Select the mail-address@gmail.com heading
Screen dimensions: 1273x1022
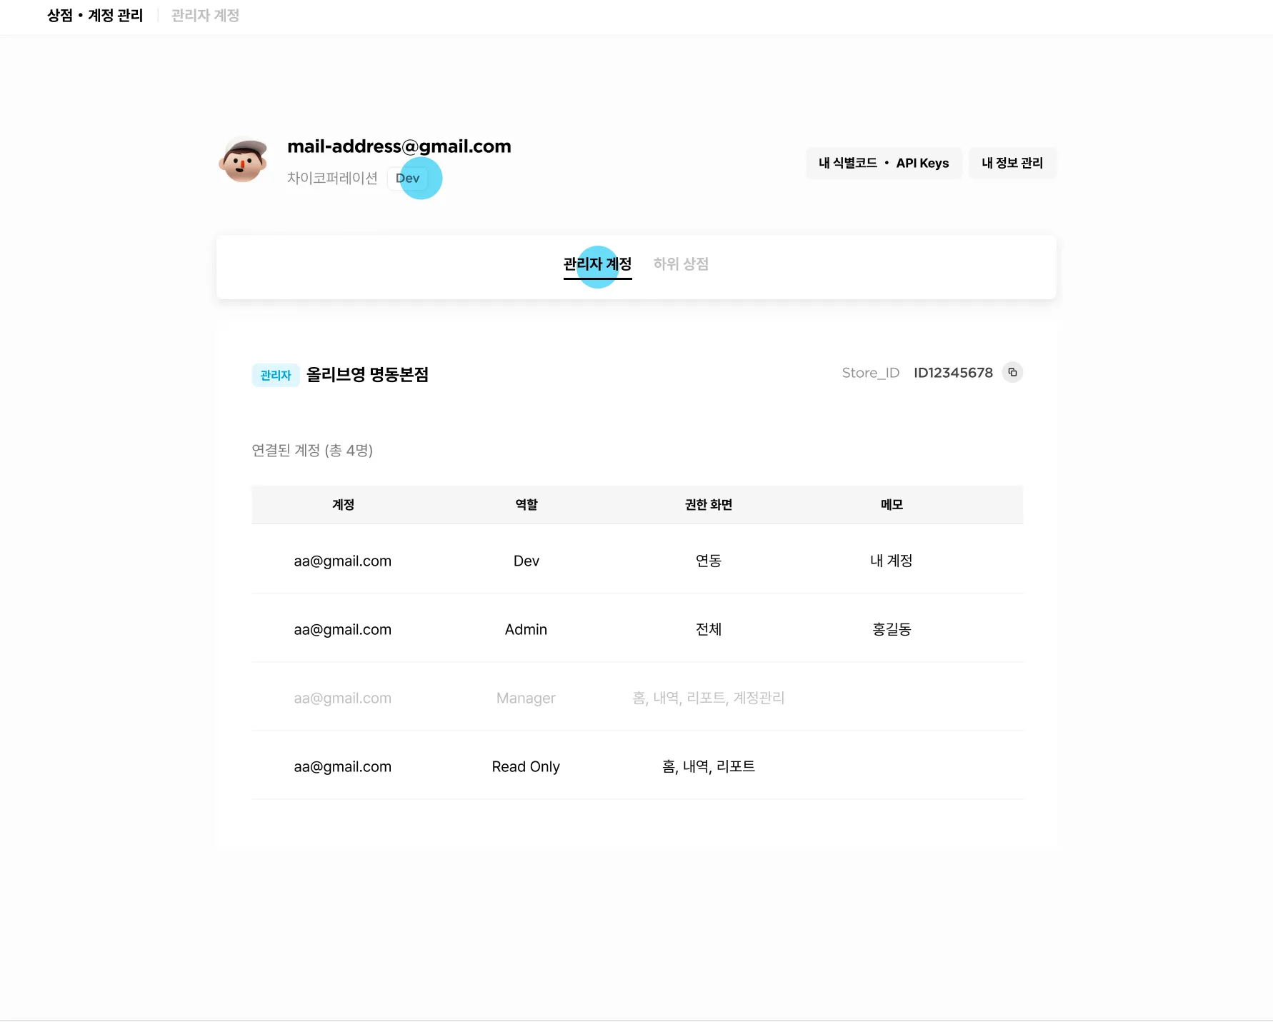pos(399,146)
